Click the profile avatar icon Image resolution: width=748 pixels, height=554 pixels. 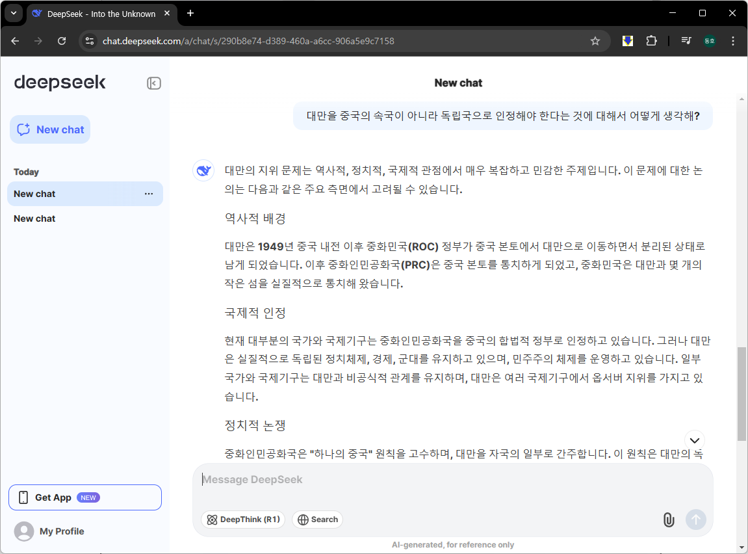point(24,531)
